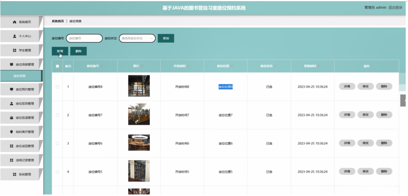Sort by the 更新时间 column arrows

(319, 66)
